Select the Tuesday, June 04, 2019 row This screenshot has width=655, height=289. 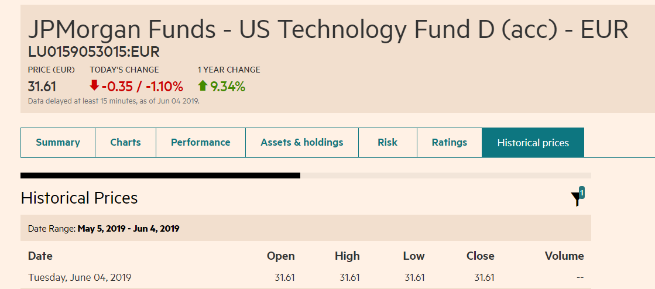pos(80,277)
